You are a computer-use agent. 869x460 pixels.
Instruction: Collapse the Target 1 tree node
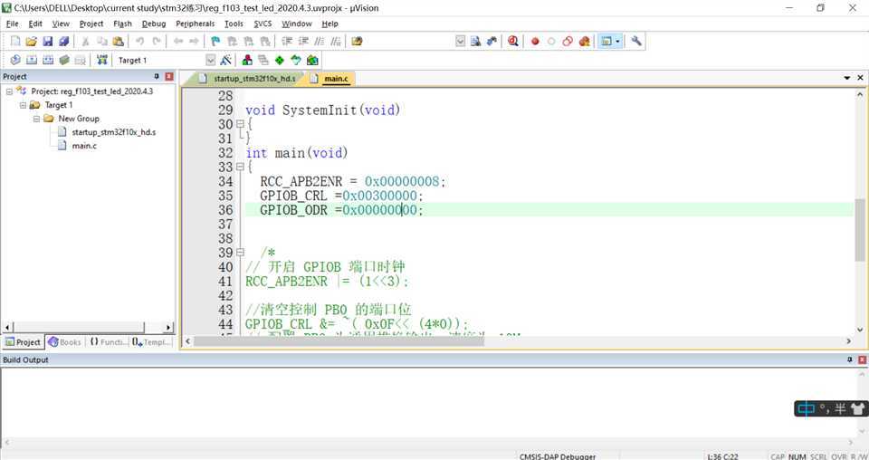23,105
